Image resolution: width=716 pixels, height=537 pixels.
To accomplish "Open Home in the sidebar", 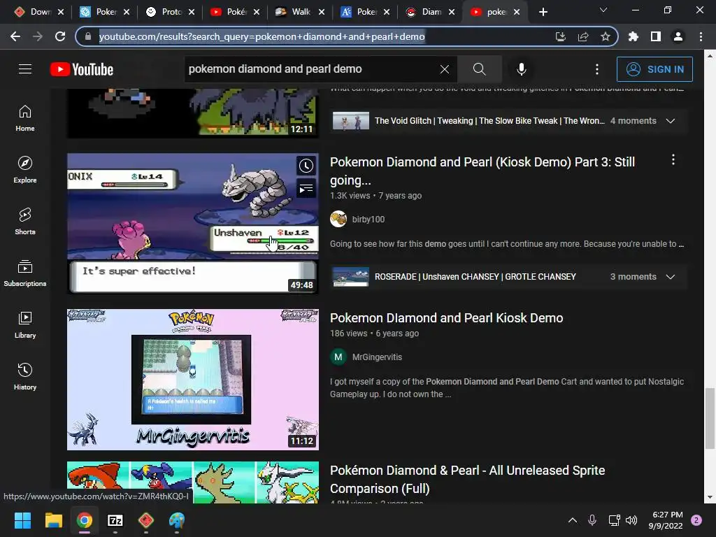I will pyautogui.click(x=25, y=118).
